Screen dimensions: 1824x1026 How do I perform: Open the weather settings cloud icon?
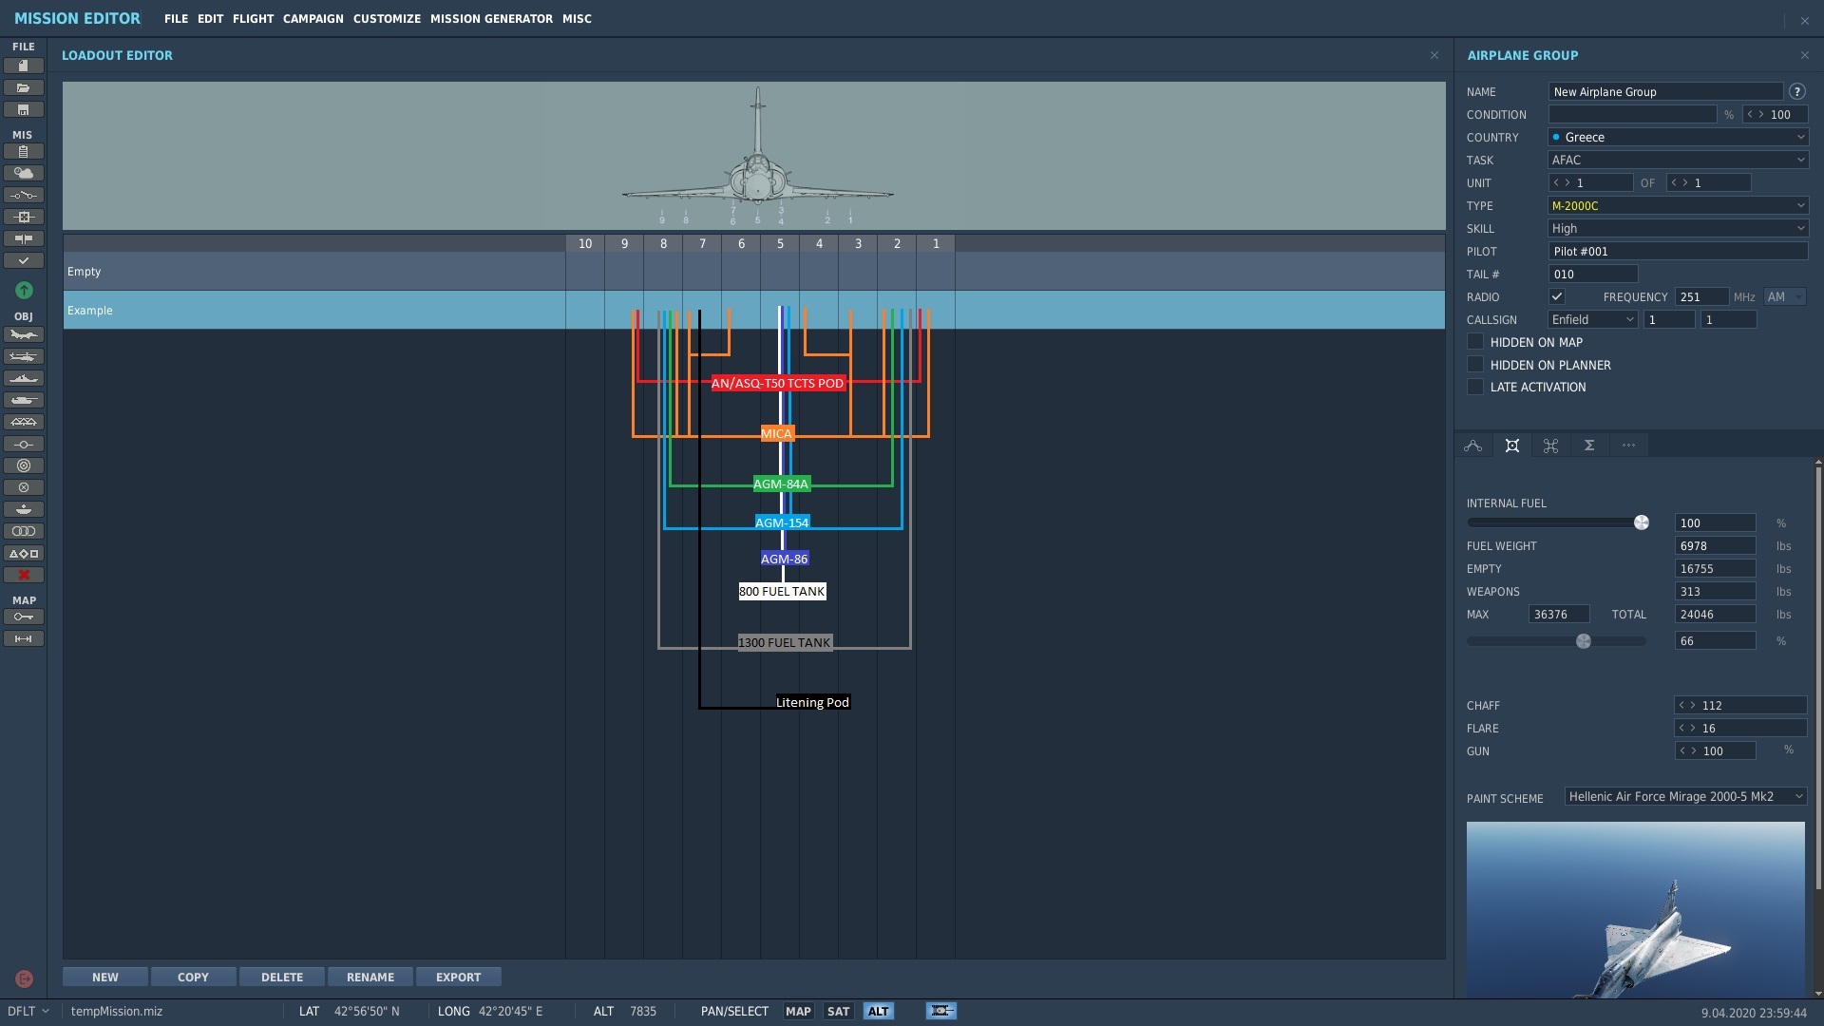click(x=24, y=173)
